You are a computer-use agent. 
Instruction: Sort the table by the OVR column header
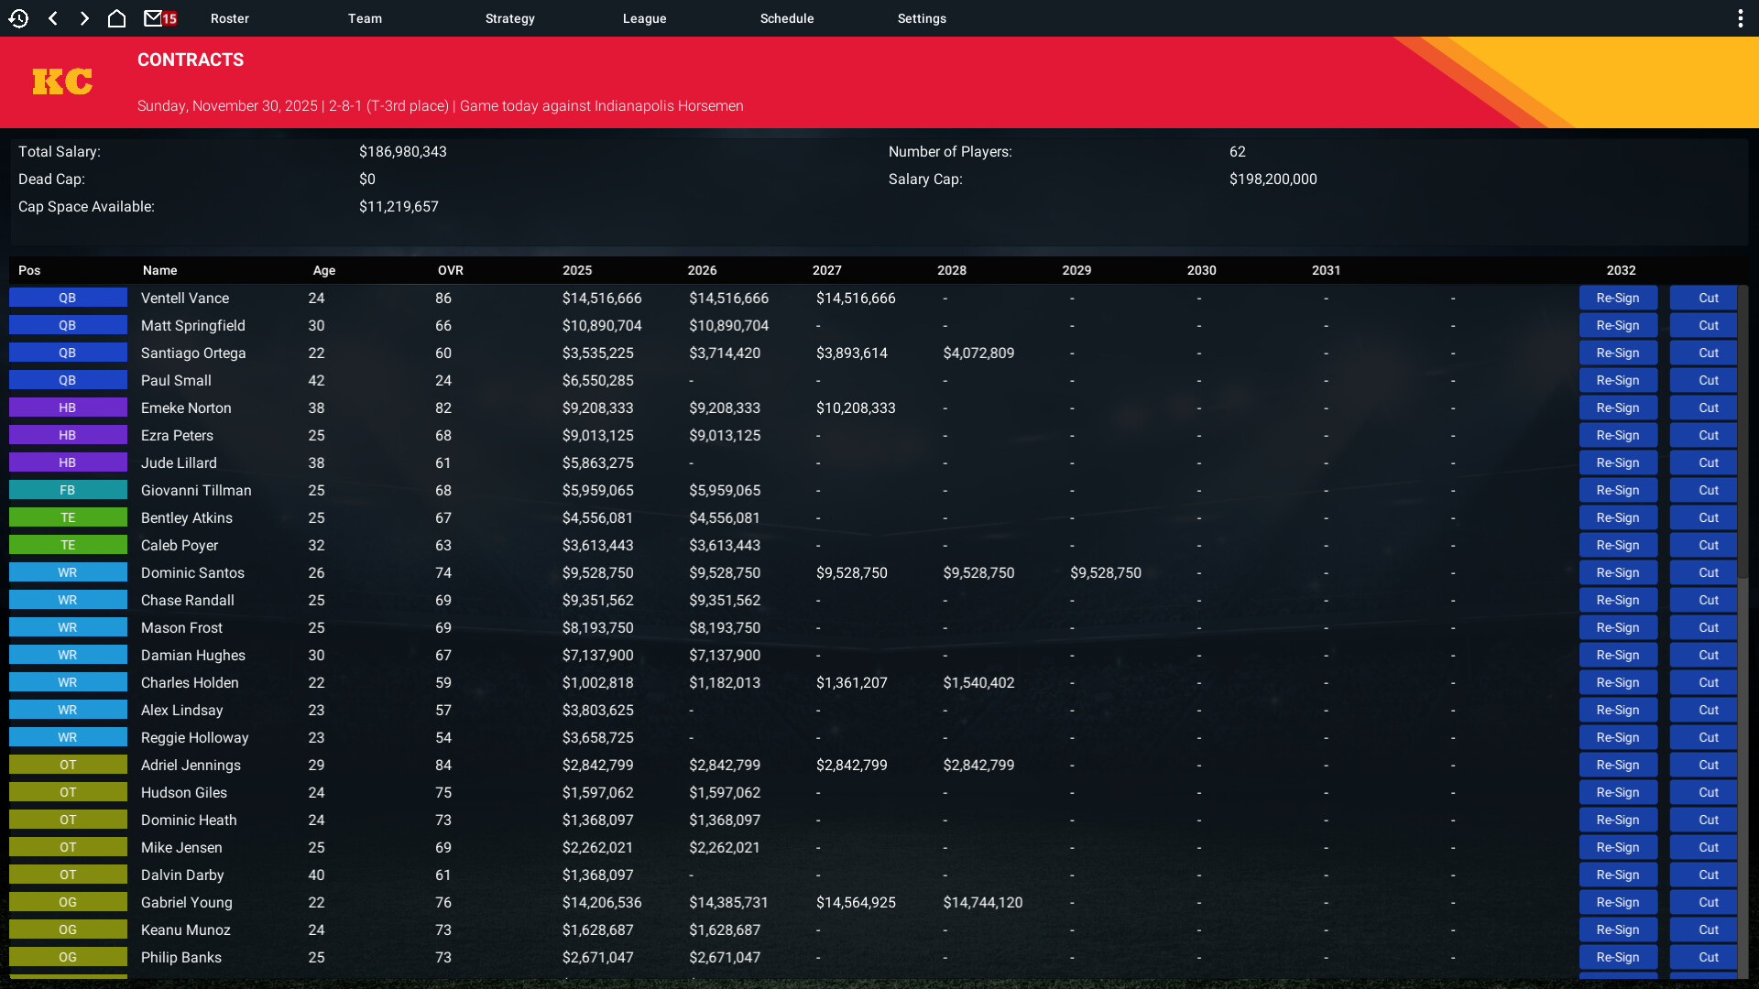click(450, 270)
